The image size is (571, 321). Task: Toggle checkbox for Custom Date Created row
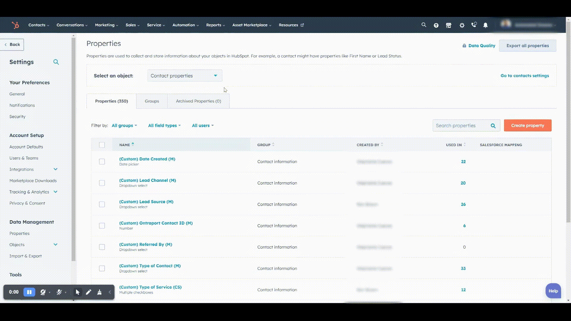102,161
